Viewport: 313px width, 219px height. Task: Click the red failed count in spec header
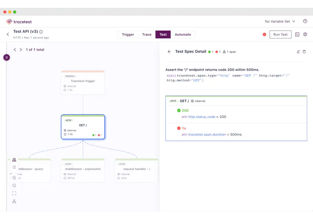pyautogui.click(x=218, y=52)
